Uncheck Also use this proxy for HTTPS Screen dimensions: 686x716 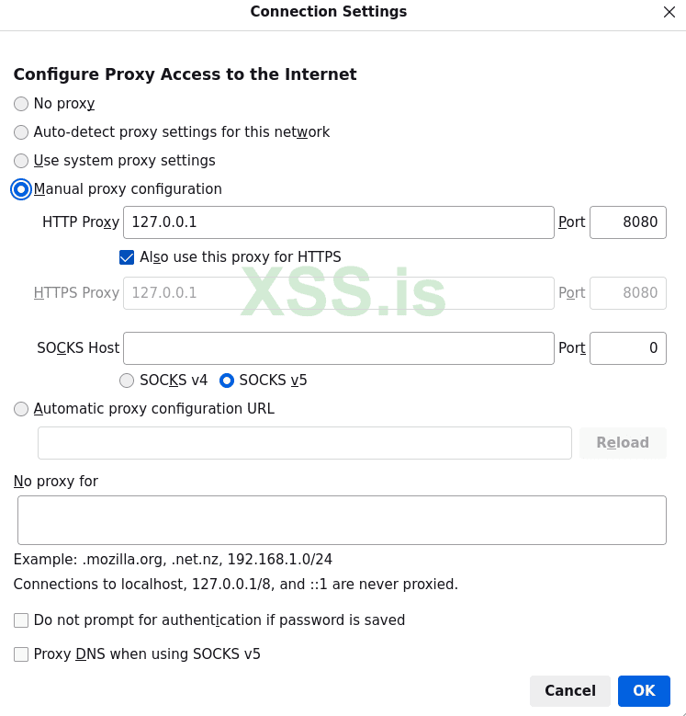(x=127, y=257)
